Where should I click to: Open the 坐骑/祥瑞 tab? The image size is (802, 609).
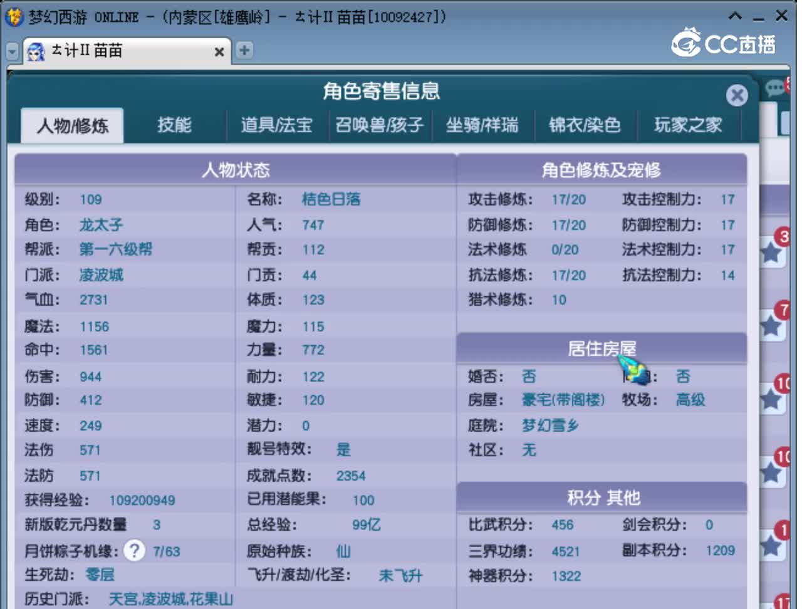point(484,125)
